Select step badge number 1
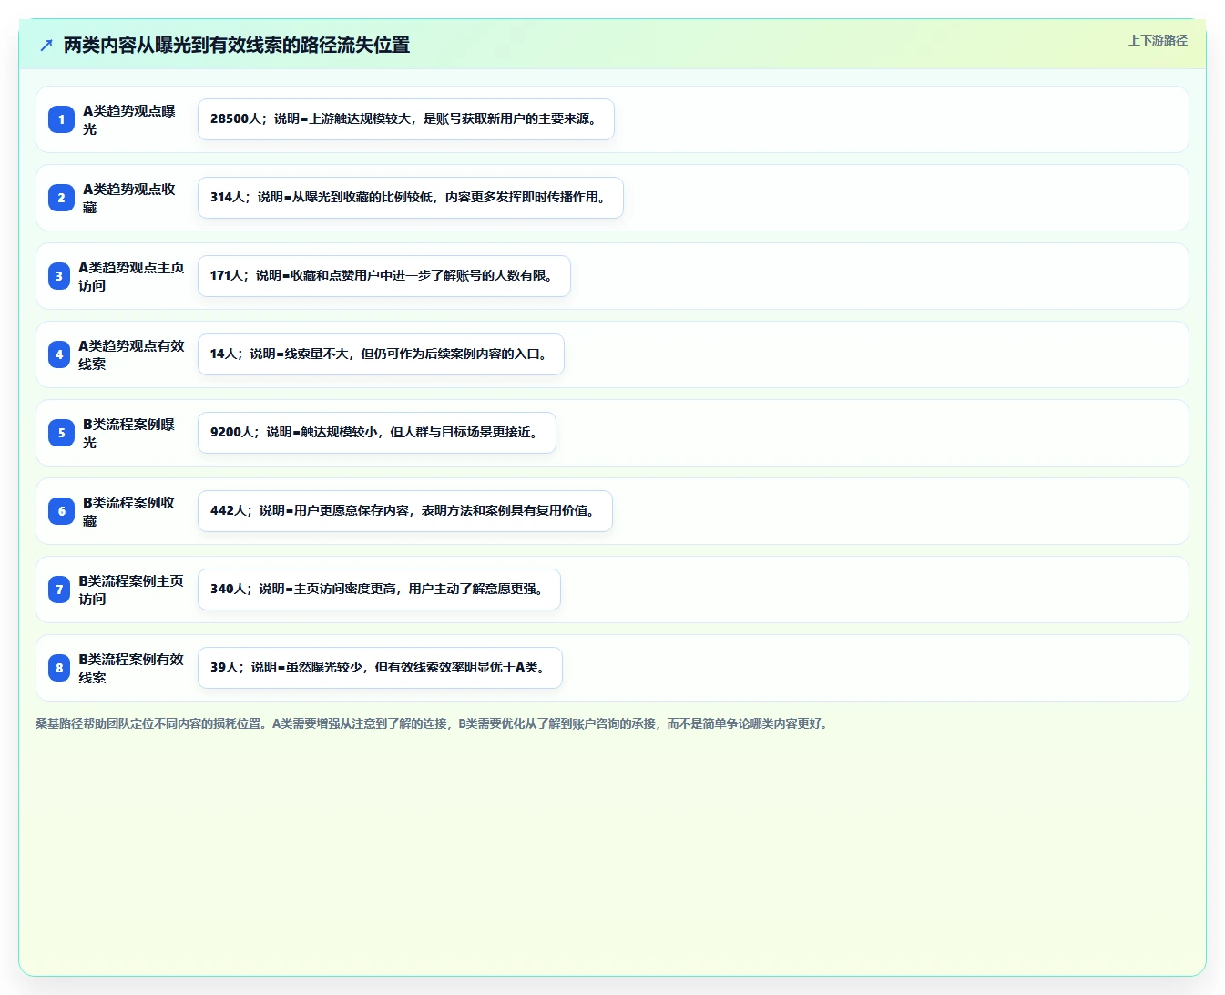 [x=61, y=119]
